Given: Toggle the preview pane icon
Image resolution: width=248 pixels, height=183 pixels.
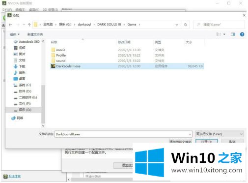Looking at the screenshot, I should pyautogui.click(x=233, y=34).
